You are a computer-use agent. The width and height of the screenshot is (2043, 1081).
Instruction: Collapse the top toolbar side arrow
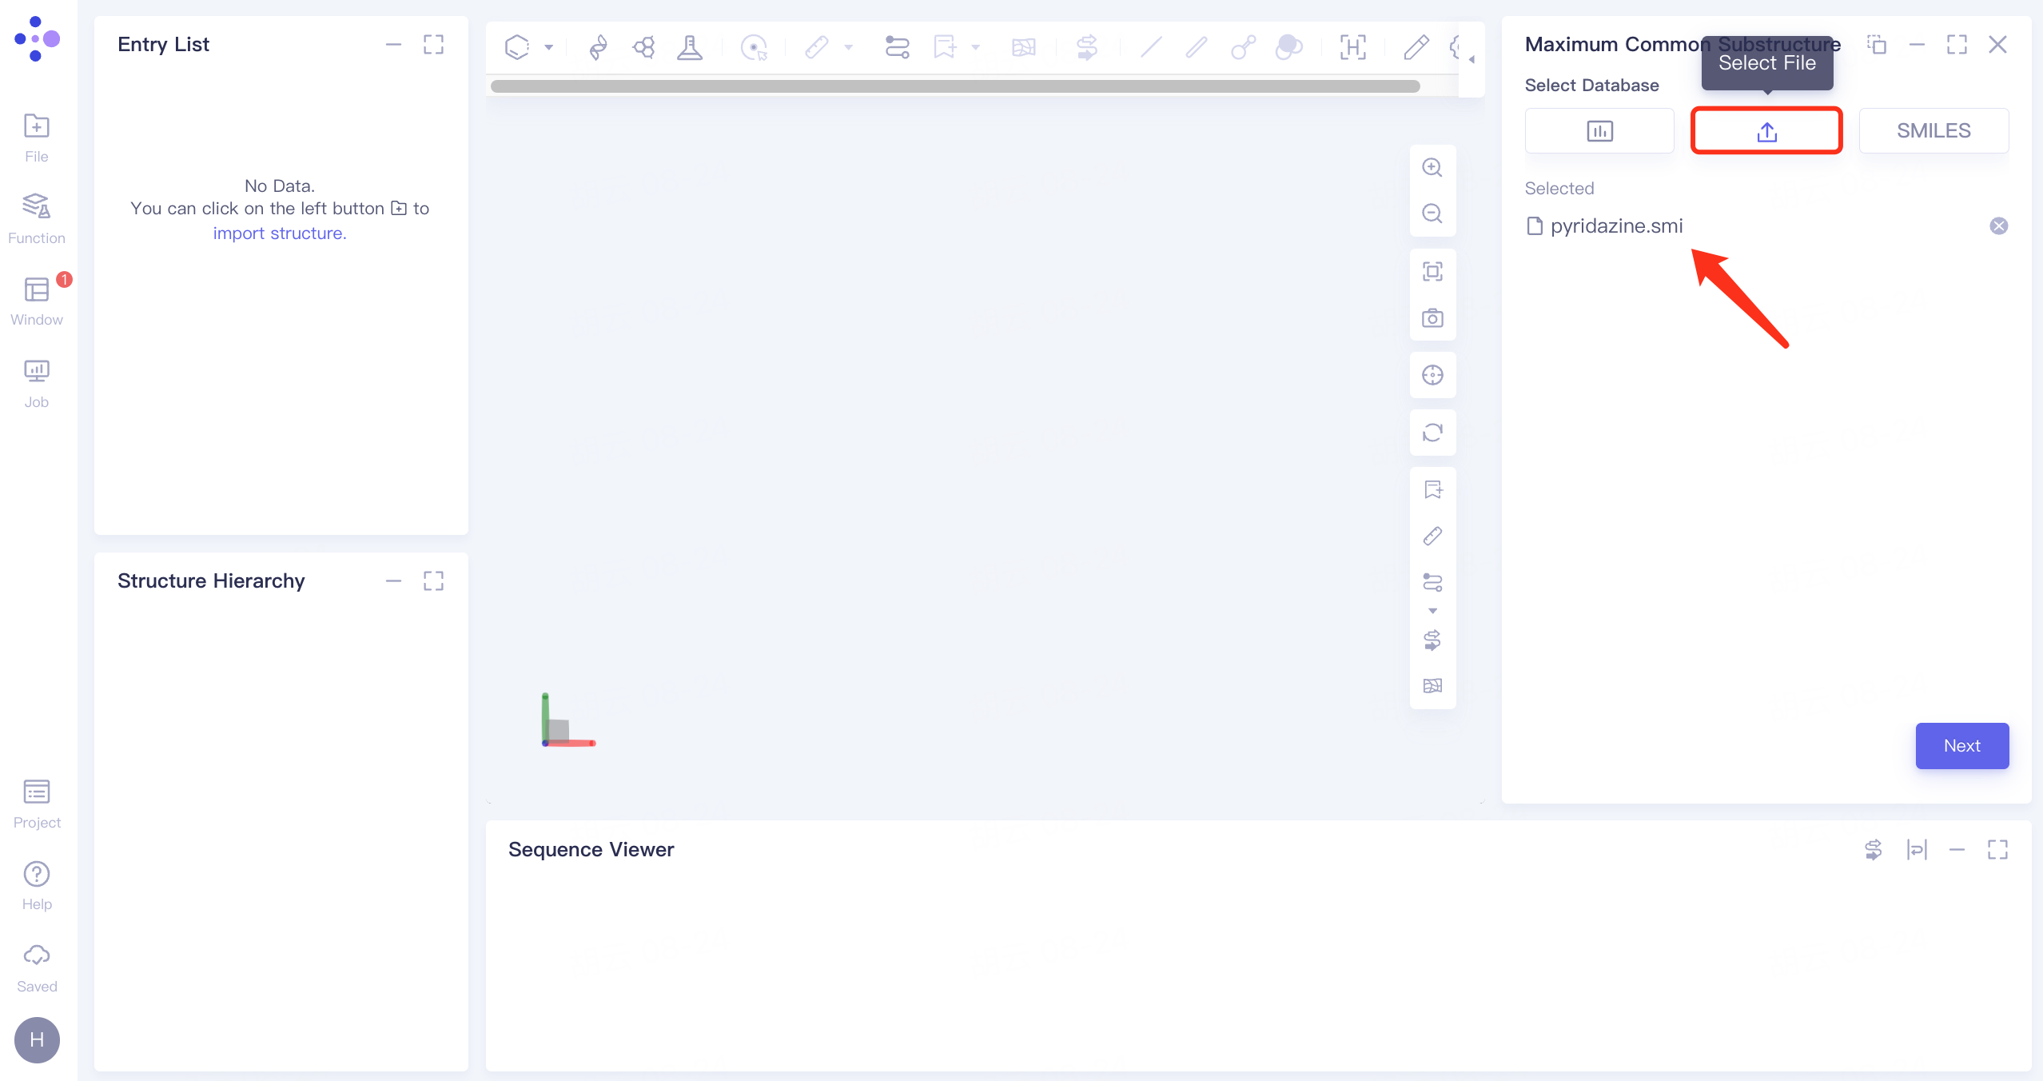click(1472, 60)
